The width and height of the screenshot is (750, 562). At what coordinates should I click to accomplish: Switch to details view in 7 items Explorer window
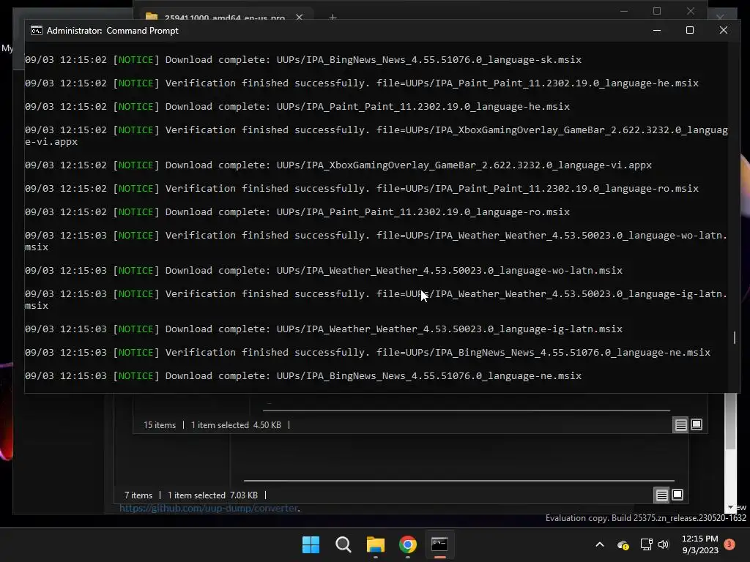[x=661, y=495]
